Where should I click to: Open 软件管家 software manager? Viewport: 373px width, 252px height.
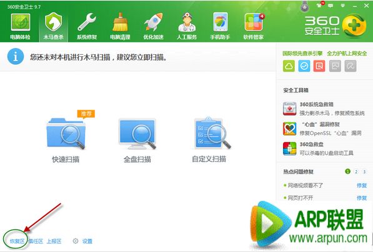tap(254, 27)
